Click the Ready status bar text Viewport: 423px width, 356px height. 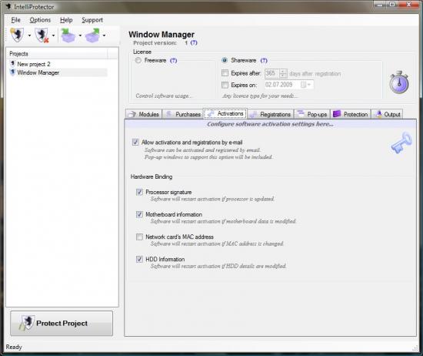(14, 347)
